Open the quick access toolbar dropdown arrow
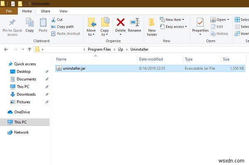 [x=26, y=4]
